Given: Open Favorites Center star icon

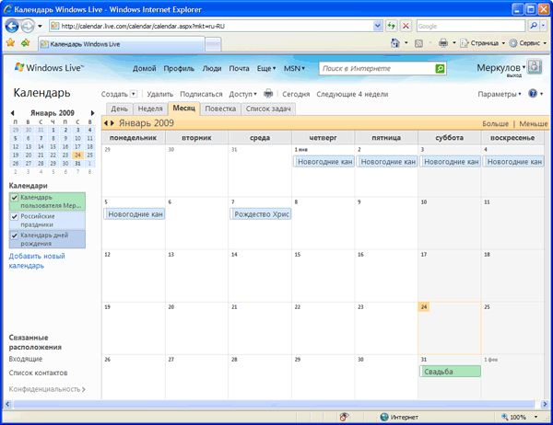Looking at the screenshot, I should [10, 43].
